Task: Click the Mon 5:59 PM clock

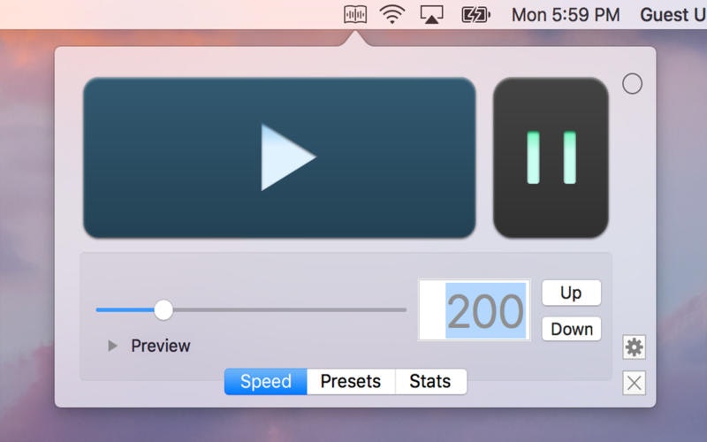Action: (566, 15)
